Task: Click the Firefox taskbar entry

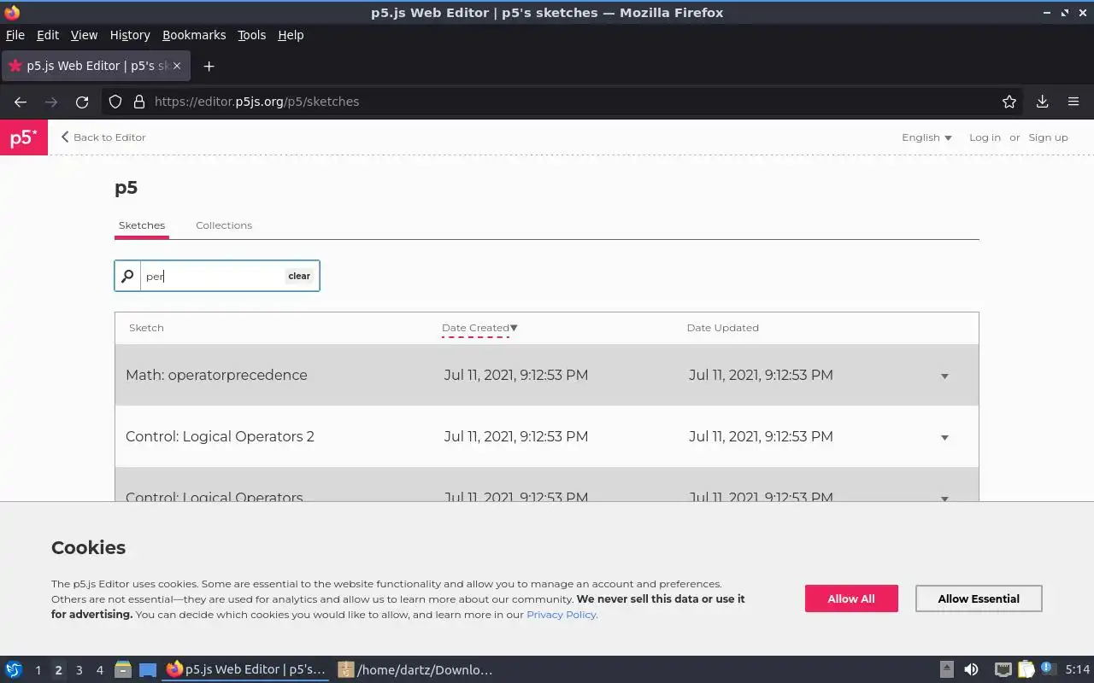Action: pos(246,670)
